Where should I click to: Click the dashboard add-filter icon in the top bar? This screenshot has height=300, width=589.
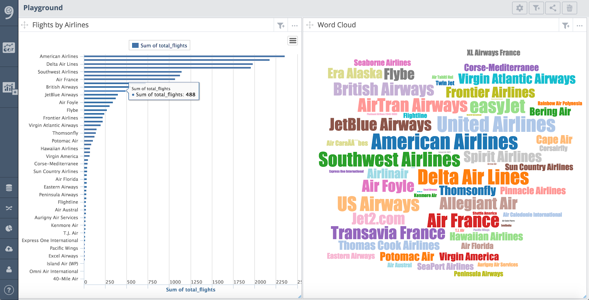(x=536, y=8)
